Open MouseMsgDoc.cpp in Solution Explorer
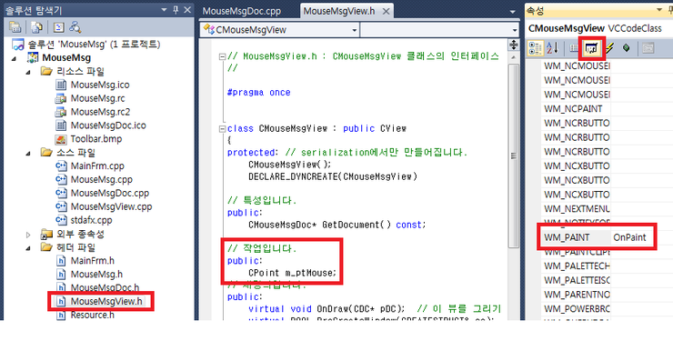Viewport: 673px width, 361px height. tap(110, 193)
